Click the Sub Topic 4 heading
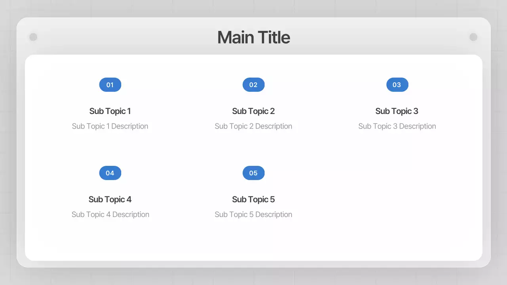The width and height of the screenshot is (507, 285). (110, 199)
